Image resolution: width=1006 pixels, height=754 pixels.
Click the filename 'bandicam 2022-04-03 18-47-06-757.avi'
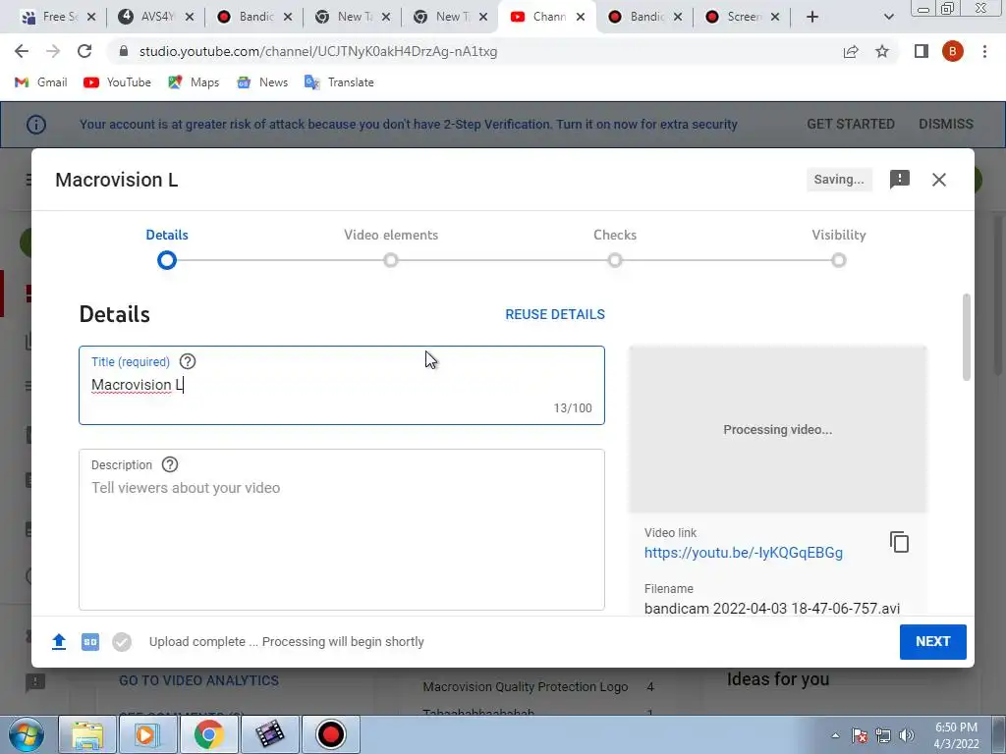coord(772,609)
